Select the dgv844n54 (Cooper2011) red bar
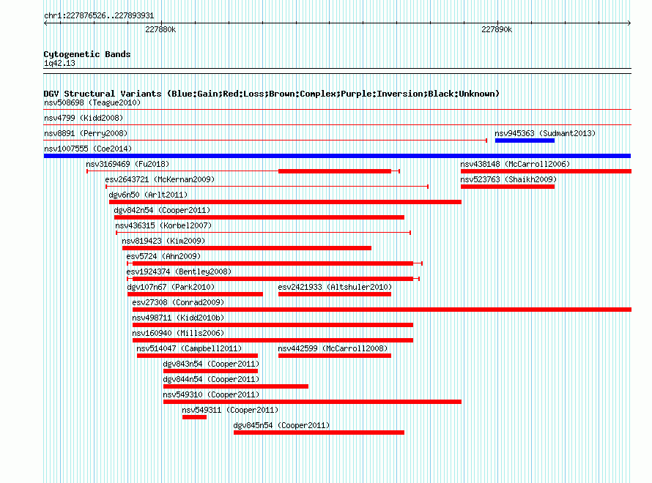The image size is (652, 483). (236, 386)
